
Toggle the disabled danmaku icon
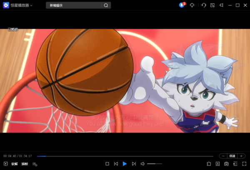pos(35,164)
